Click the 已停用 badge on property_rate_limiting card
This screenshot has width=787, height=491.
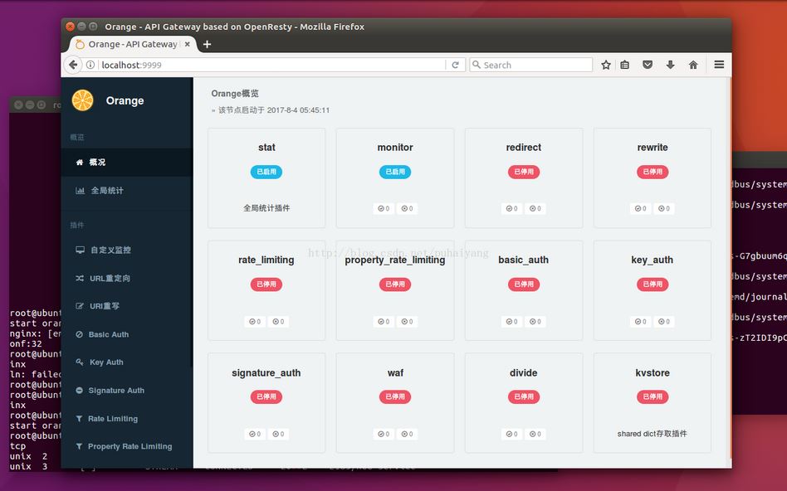[x=395, y=284]
